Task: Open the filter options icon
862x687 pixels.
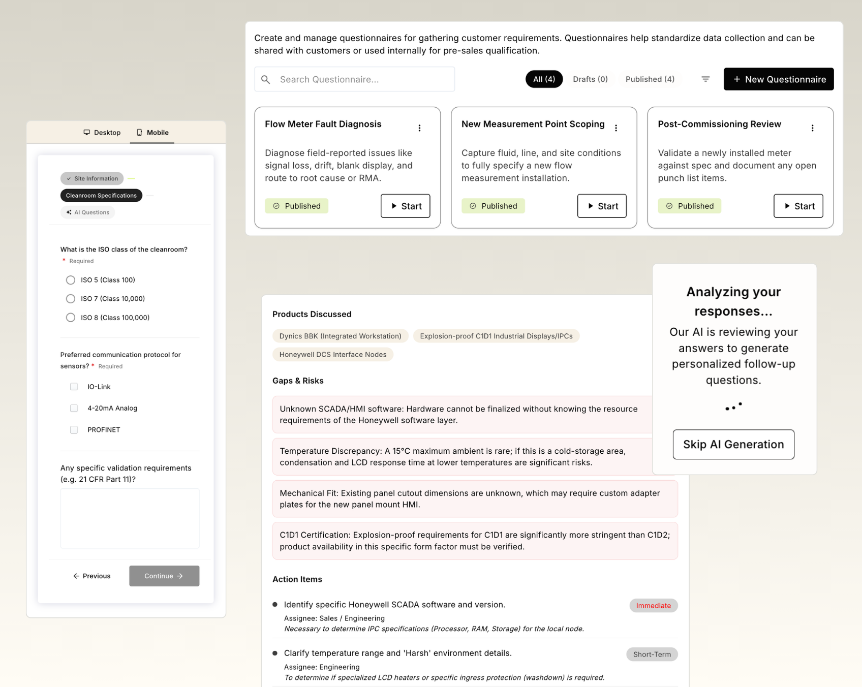Action: tap(705, 79)
